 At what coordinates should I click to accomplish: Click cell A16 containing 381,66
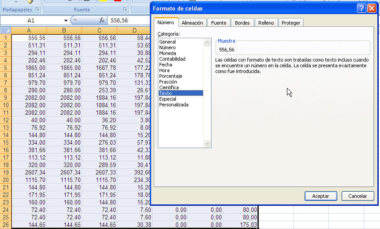click(x=29, y=150)
